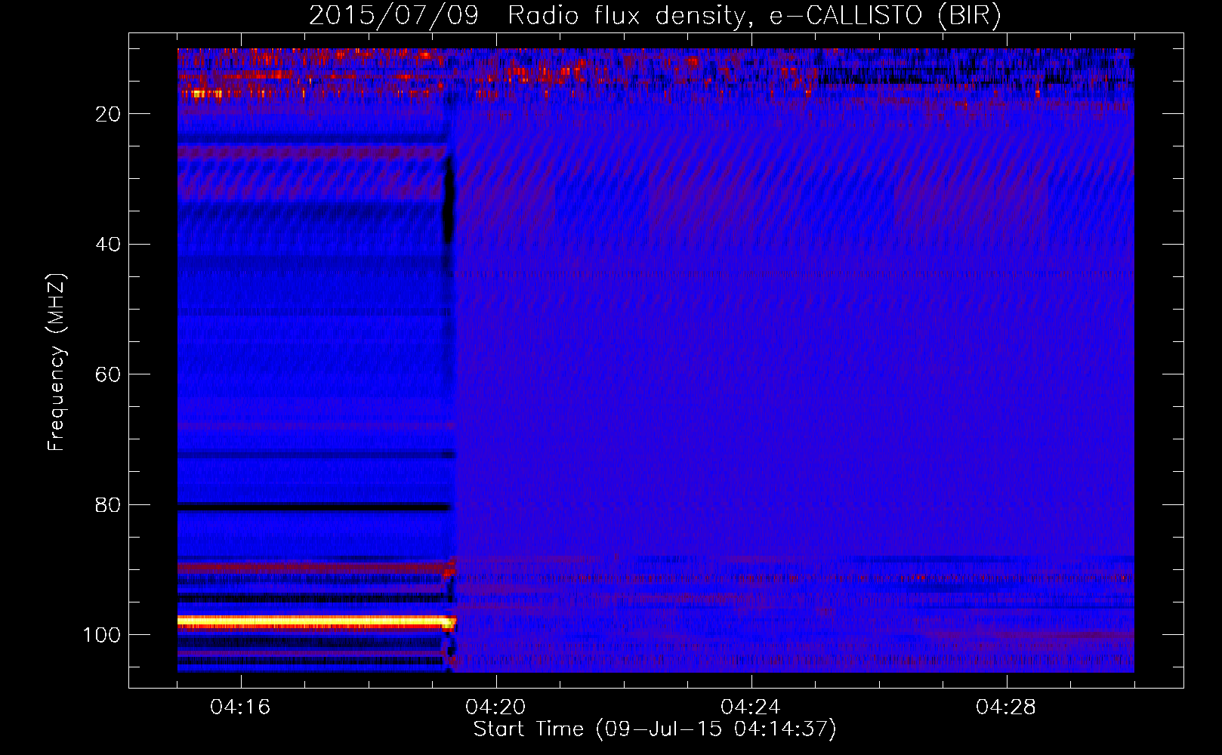Click the '04:24' time tick label
The width and height of the screenshot is (1222, 755).
(x=751, y=707)
